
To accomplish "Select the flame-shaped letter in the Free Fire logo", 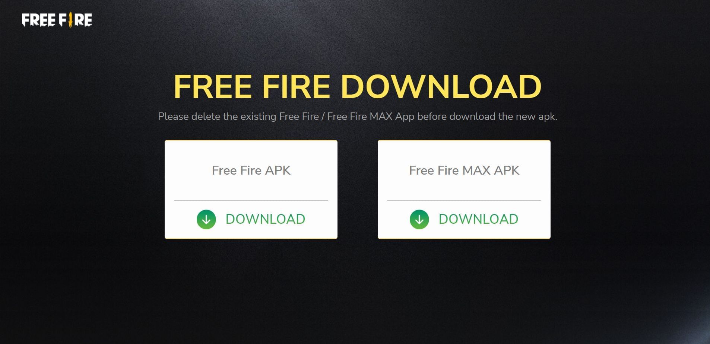I will point(70,20).
